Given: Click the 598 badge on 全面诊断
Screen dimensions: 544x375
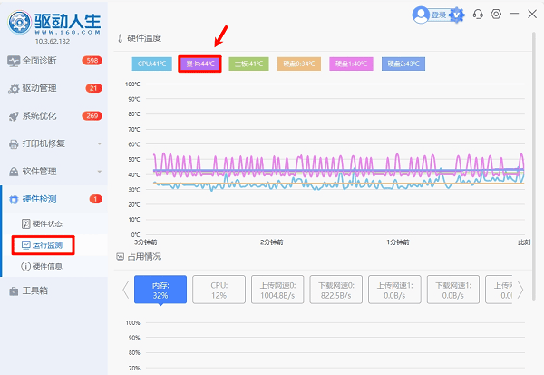Looking at the screenshot, I should [92, 61].
